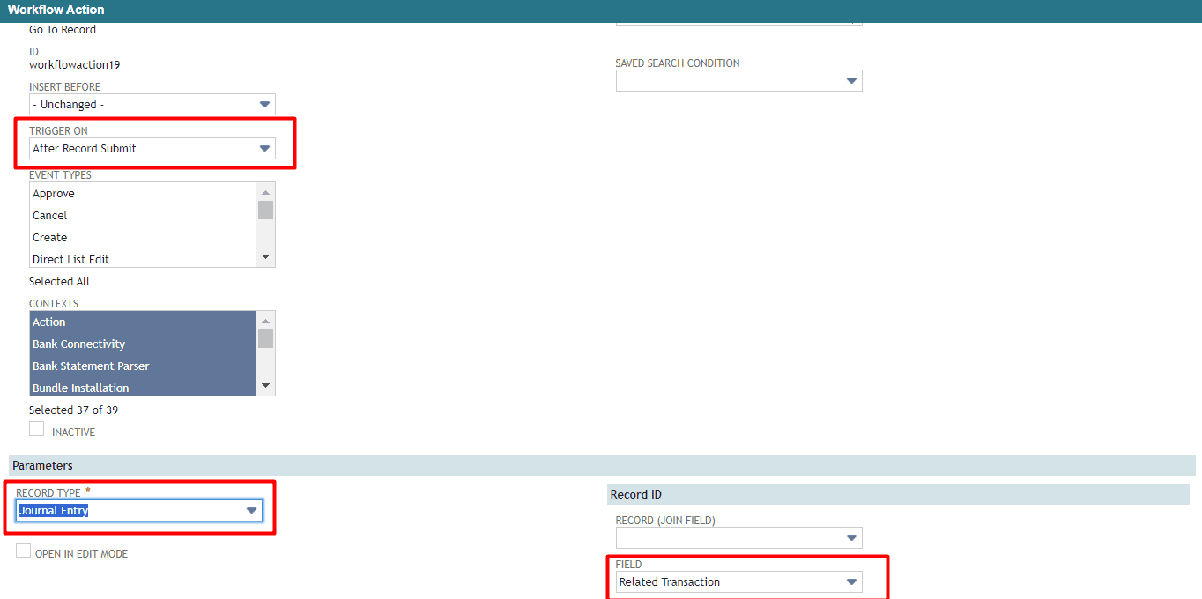Click Action in Contexts list

[143, 322]
